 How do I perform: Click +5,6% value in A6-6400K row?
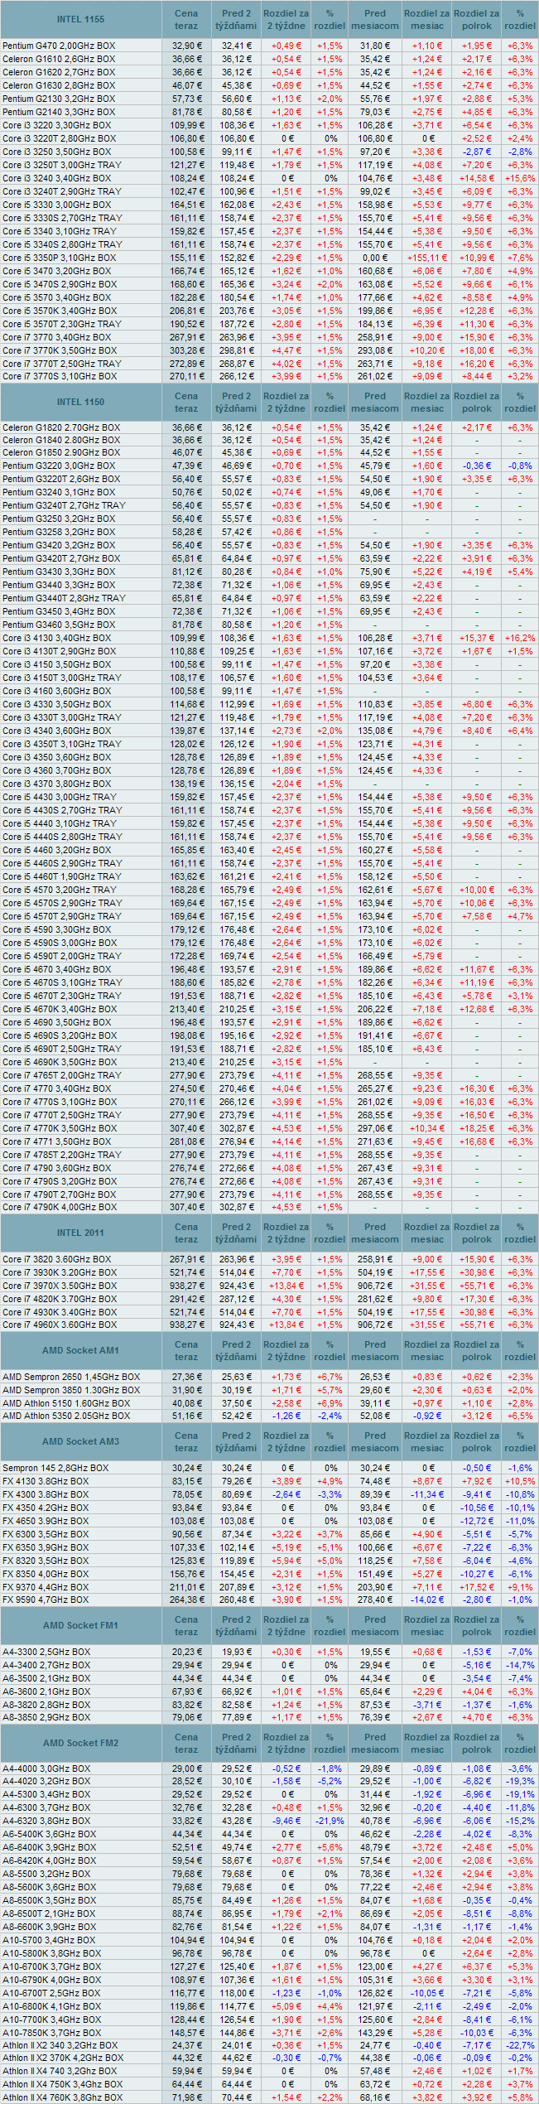click(330, 1847)
